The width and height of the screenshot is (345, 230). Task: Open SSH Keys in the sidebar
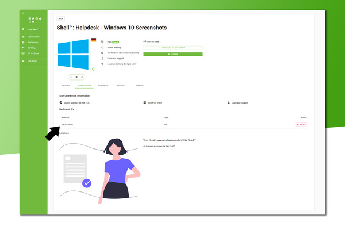31,47
